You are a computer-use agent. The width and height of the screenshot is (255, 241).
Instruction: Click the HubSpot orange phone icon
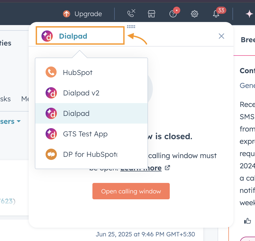click(x=51, y=72)
